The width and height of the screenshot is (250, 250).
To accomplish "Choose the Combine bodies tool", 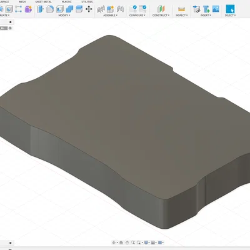I will click(x=69, y=9).
